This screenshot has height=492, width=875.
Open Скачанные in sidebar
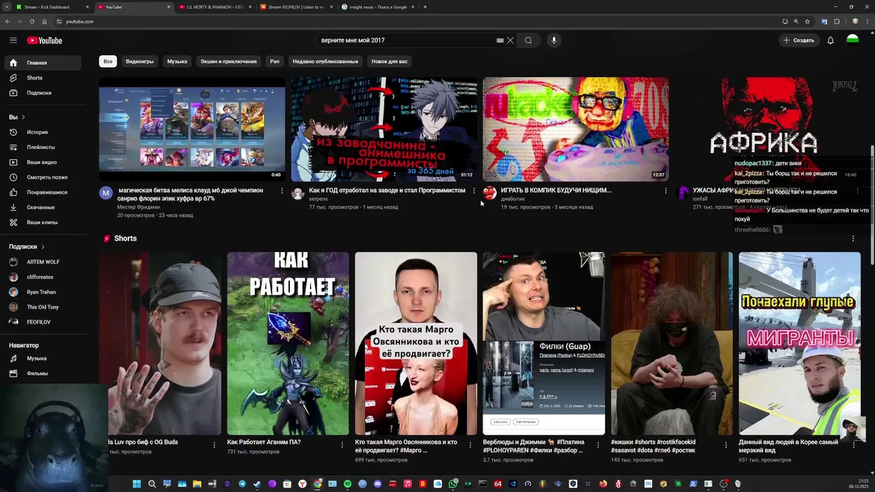pyautogui.click(x=42, y=207)
